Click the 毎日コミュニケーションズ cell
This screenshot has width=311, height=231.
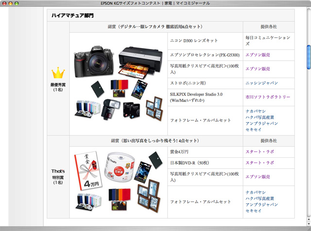(x=269, y=41)
